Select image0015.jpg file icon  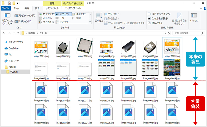point(41,90)
